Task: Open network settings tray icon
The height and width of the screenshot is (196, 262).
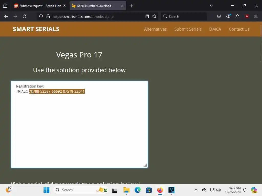Action: (x=212, y=190)
